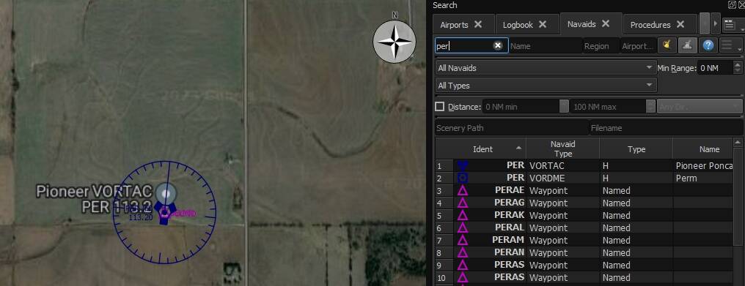The width and height of the screenshot is (745, 286).
Task: Switch to the Procedures tab
Action: tap(650, 25)
